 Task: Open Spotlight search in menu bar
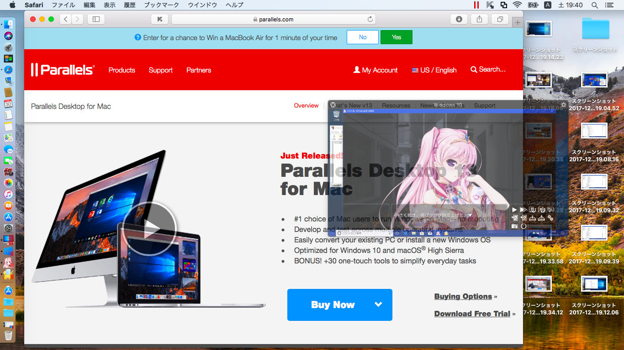(x=595, y=5)
